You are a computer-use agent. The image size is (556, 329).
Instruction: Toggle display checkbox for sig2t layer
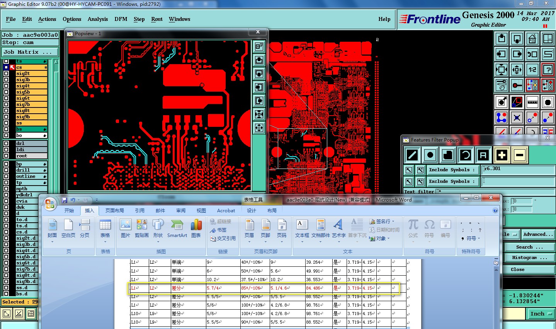tap(6, 73)
